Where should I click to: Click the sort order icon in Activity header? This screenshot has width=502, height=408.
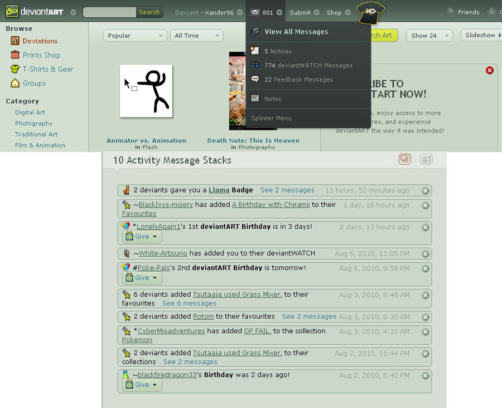pos(426,159)
